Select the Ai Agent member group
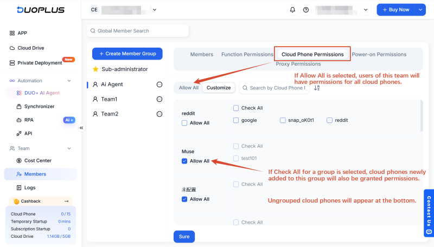This screenshot has height=247, width=434. tap(112, 84)
